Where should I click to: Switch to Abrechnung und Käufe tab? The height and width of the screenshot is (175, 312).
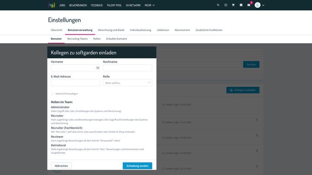tap(111, 30)
